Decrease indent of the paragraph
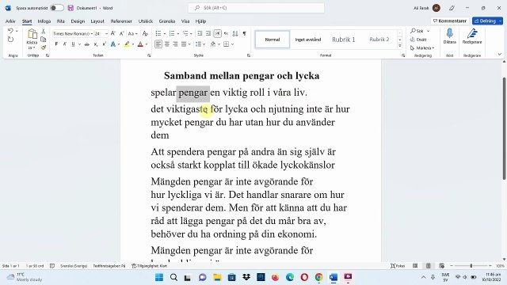 pos(200,33)
